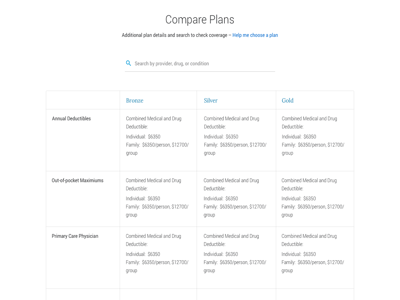Open the Bronze plan link
The image size is (400, 300).
pos(135,101)
